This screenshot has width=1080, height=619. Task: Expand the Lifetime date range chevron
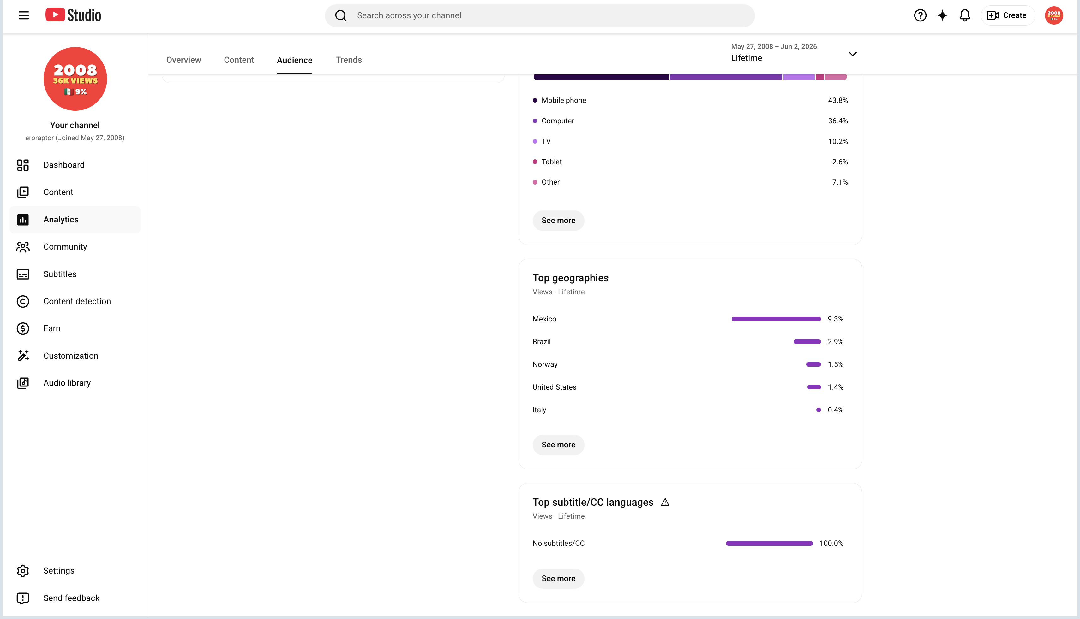click(852, 54)
